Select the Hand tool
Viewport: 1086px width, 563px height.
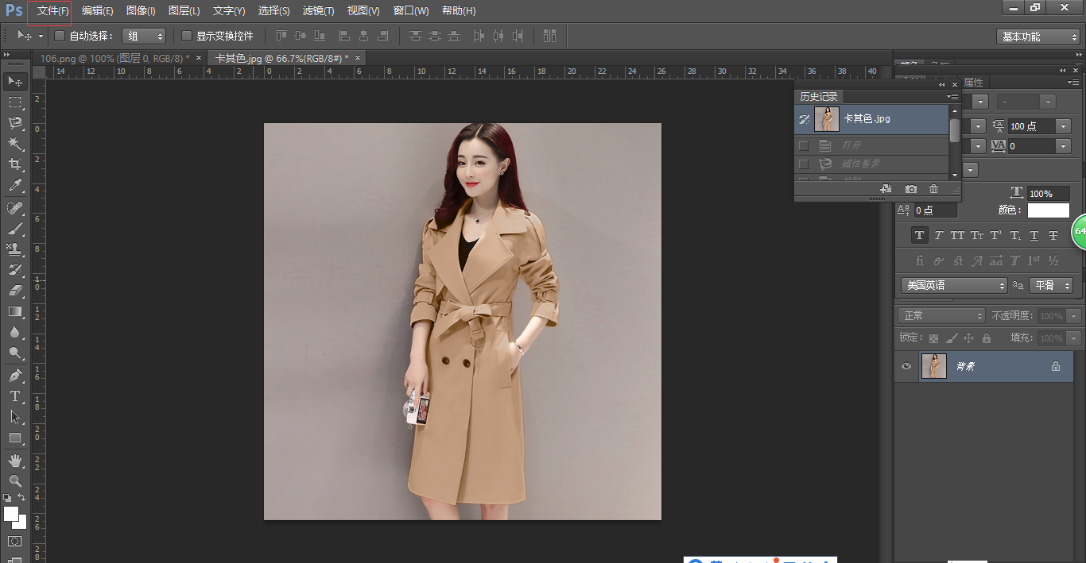coord(14,461)
